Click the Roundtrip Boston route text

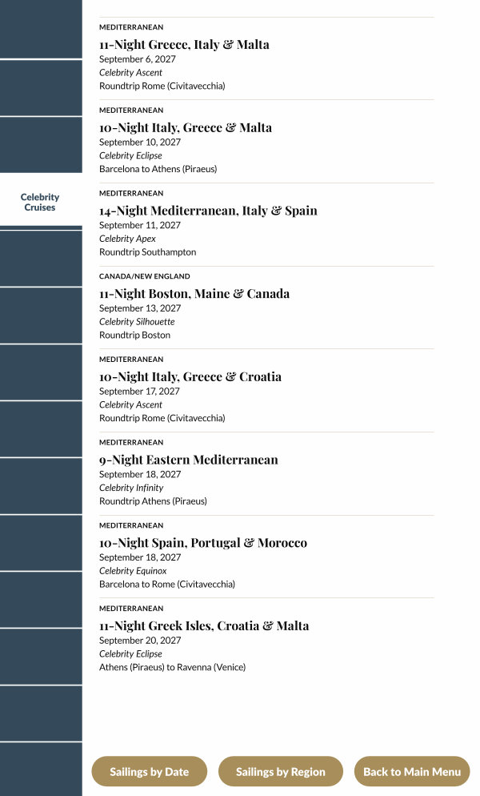click(x=134, y=336)
